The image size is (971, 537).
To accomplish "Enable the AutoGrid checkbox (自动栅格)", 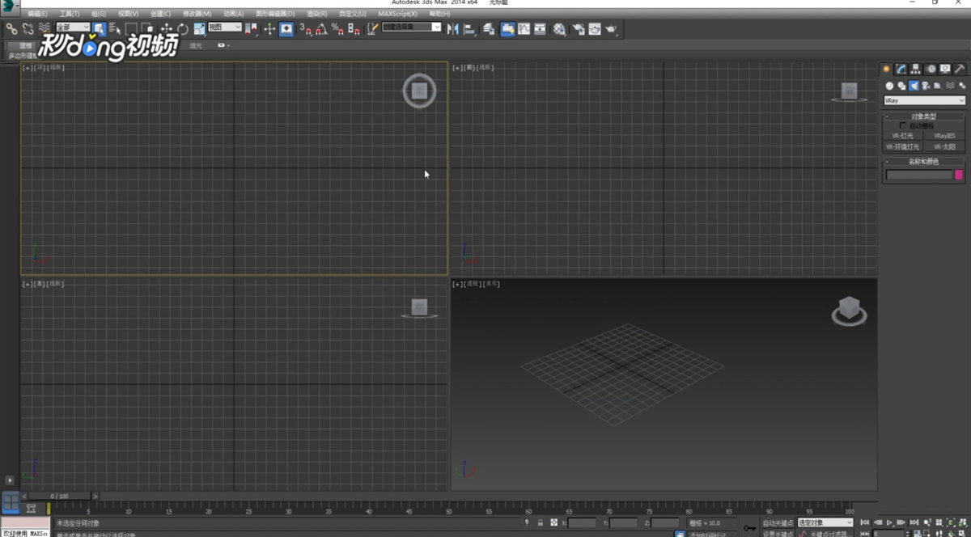I will coord(903,125).
